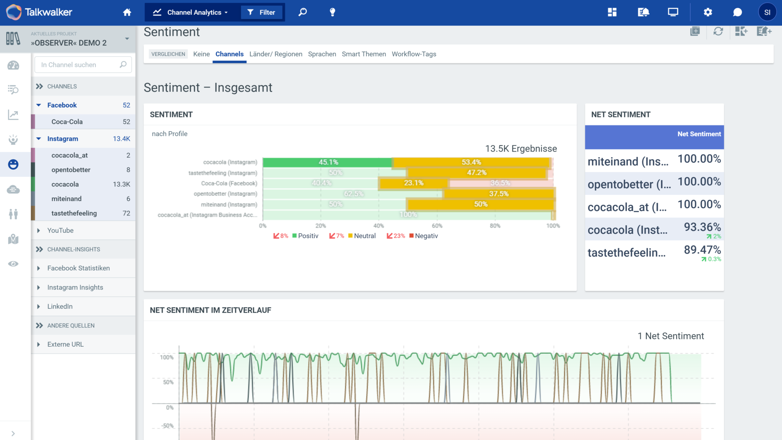Select the Keine compare tab

201,54
